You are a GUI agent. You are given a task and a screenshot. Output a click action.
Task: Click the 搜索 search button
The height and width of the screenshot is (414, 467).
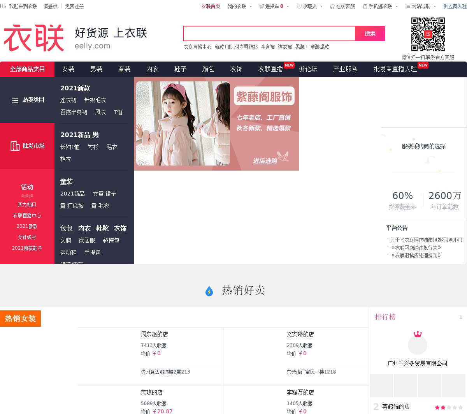(x=370, y=33)
